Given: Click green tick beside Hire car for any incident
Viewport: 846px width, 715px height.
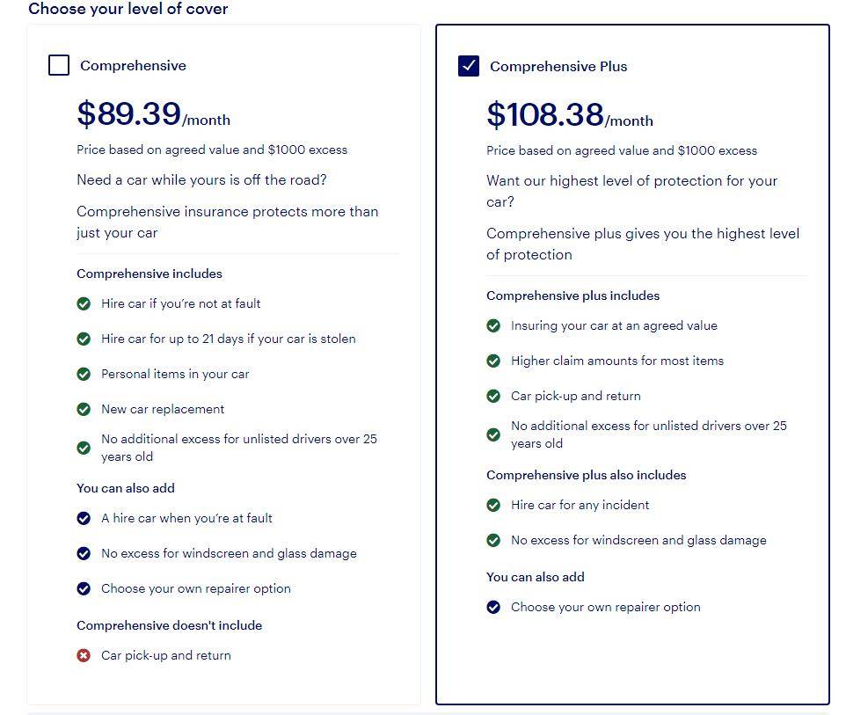Looking at the screenshot, I should pyautogui.click(x=493, y=505).
